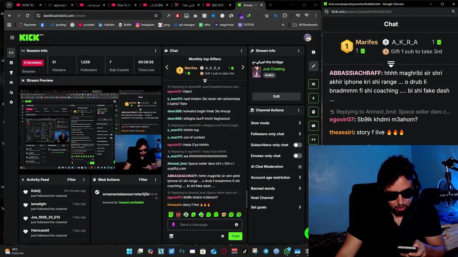Open the TikTok taskbar icon
The image size is (458, 257).
245,251
